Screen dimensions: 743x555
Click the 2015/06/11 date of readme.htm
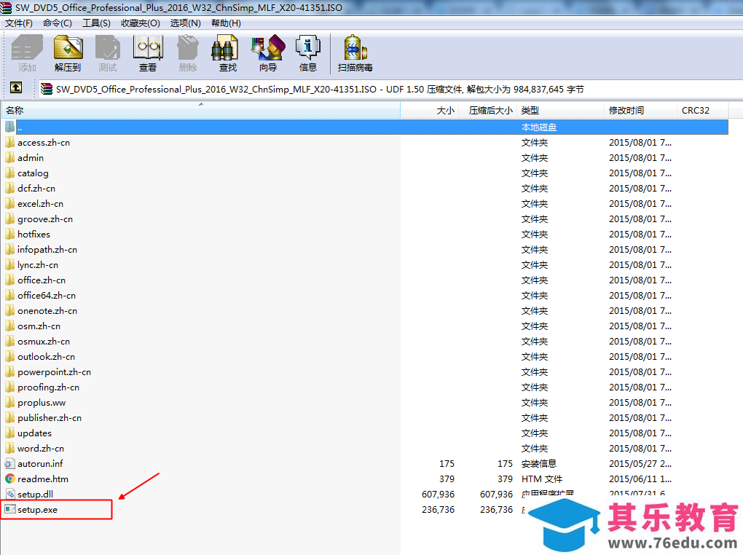pos(640,479)
